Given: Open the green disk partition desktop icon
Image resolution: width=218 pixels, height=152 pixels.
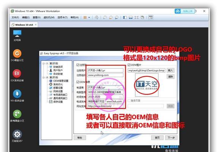Looking at the screenshot, I should (x=17, y=116).
